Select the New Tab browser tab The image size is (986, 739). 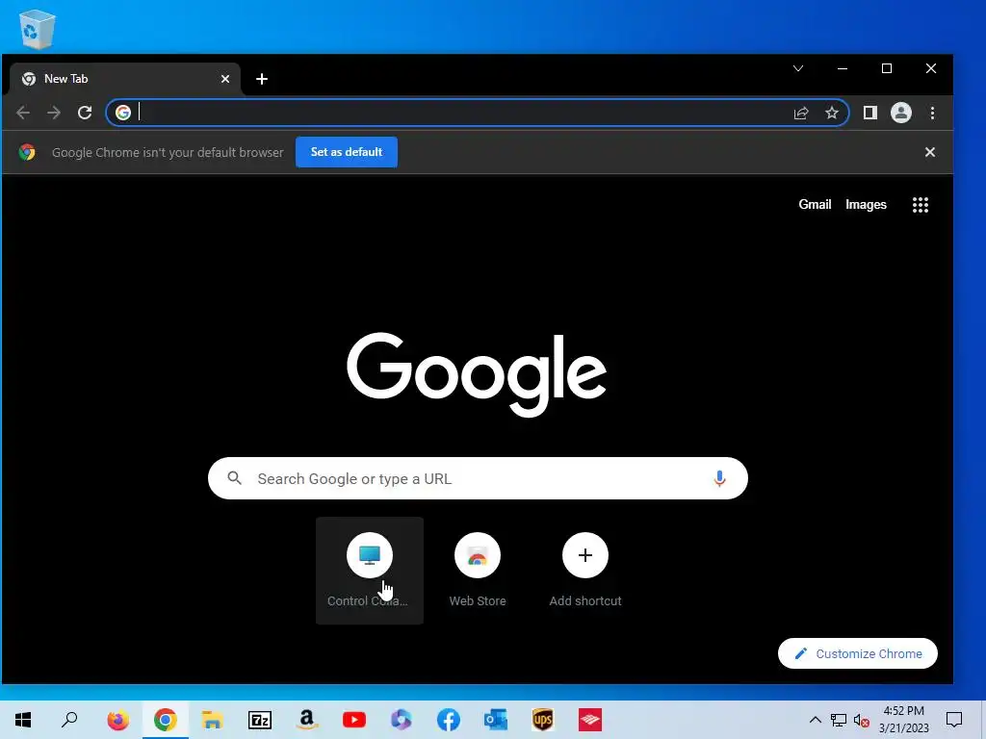pyautogui.click(x=124, y=79)
